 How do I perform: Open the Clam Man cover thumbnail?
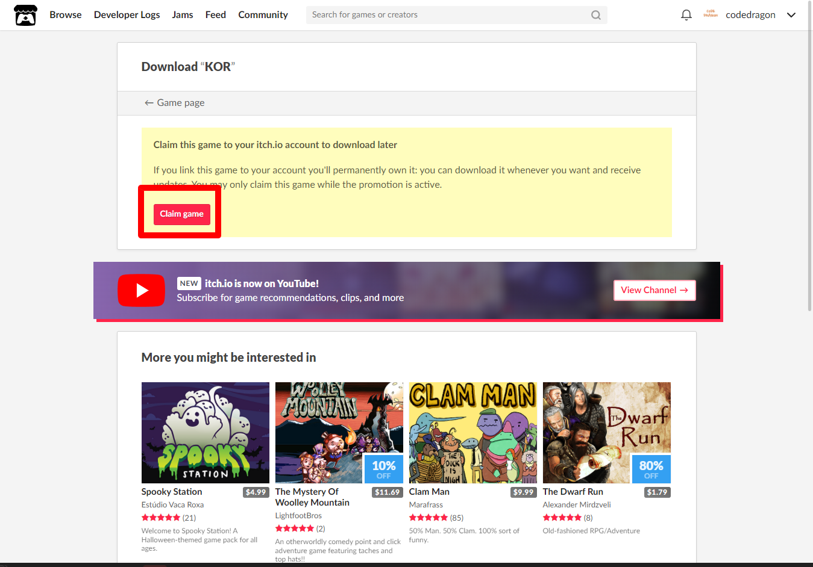[473, 433]
